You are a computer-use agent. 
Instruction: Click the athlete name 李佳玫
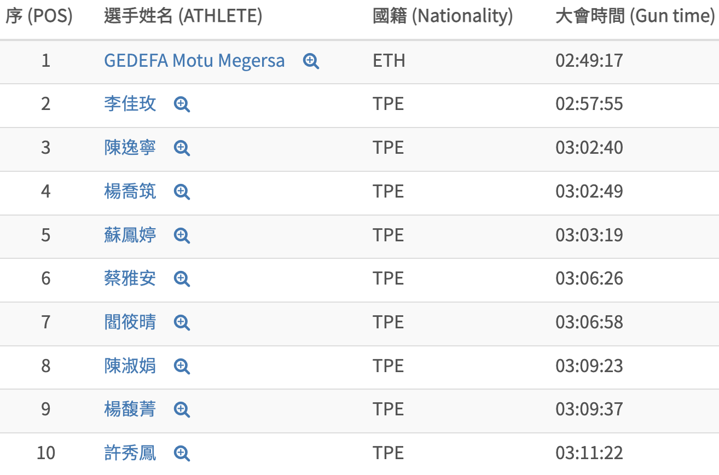tap(130, 104)
